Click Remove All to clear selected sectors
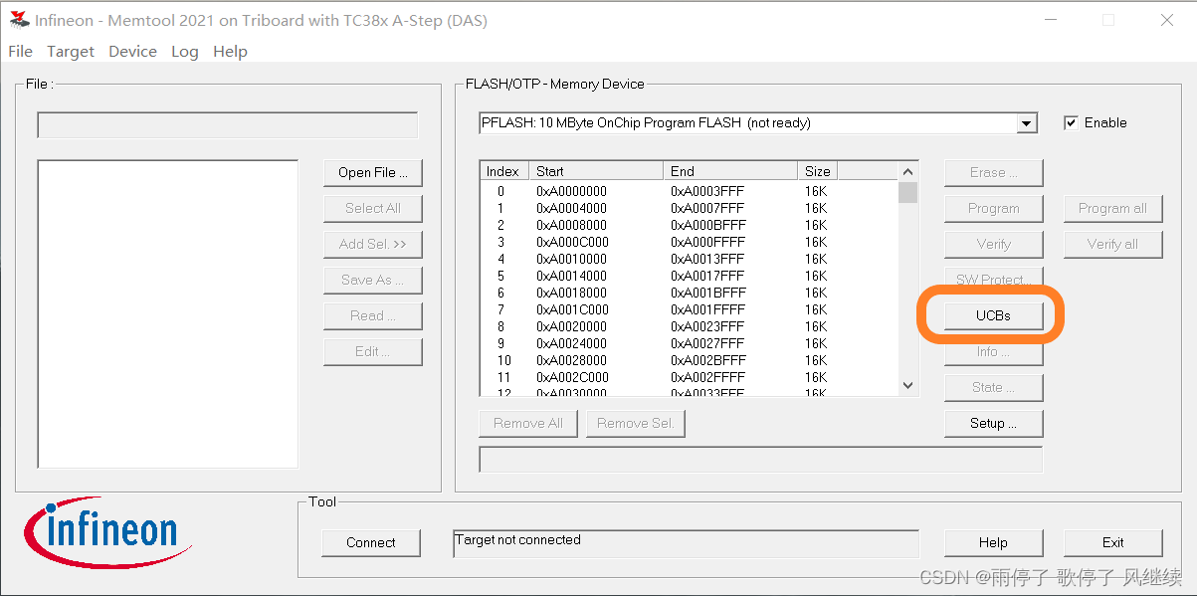 [527, 423]
